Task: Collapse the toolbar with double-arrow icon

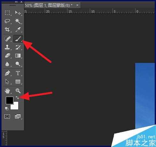Action: point(16,2)
